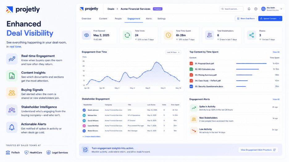The width and height of the screenshot is (289, 162).
Task: Click Michael Kim's avatar
Action: [x=84, y=115]
